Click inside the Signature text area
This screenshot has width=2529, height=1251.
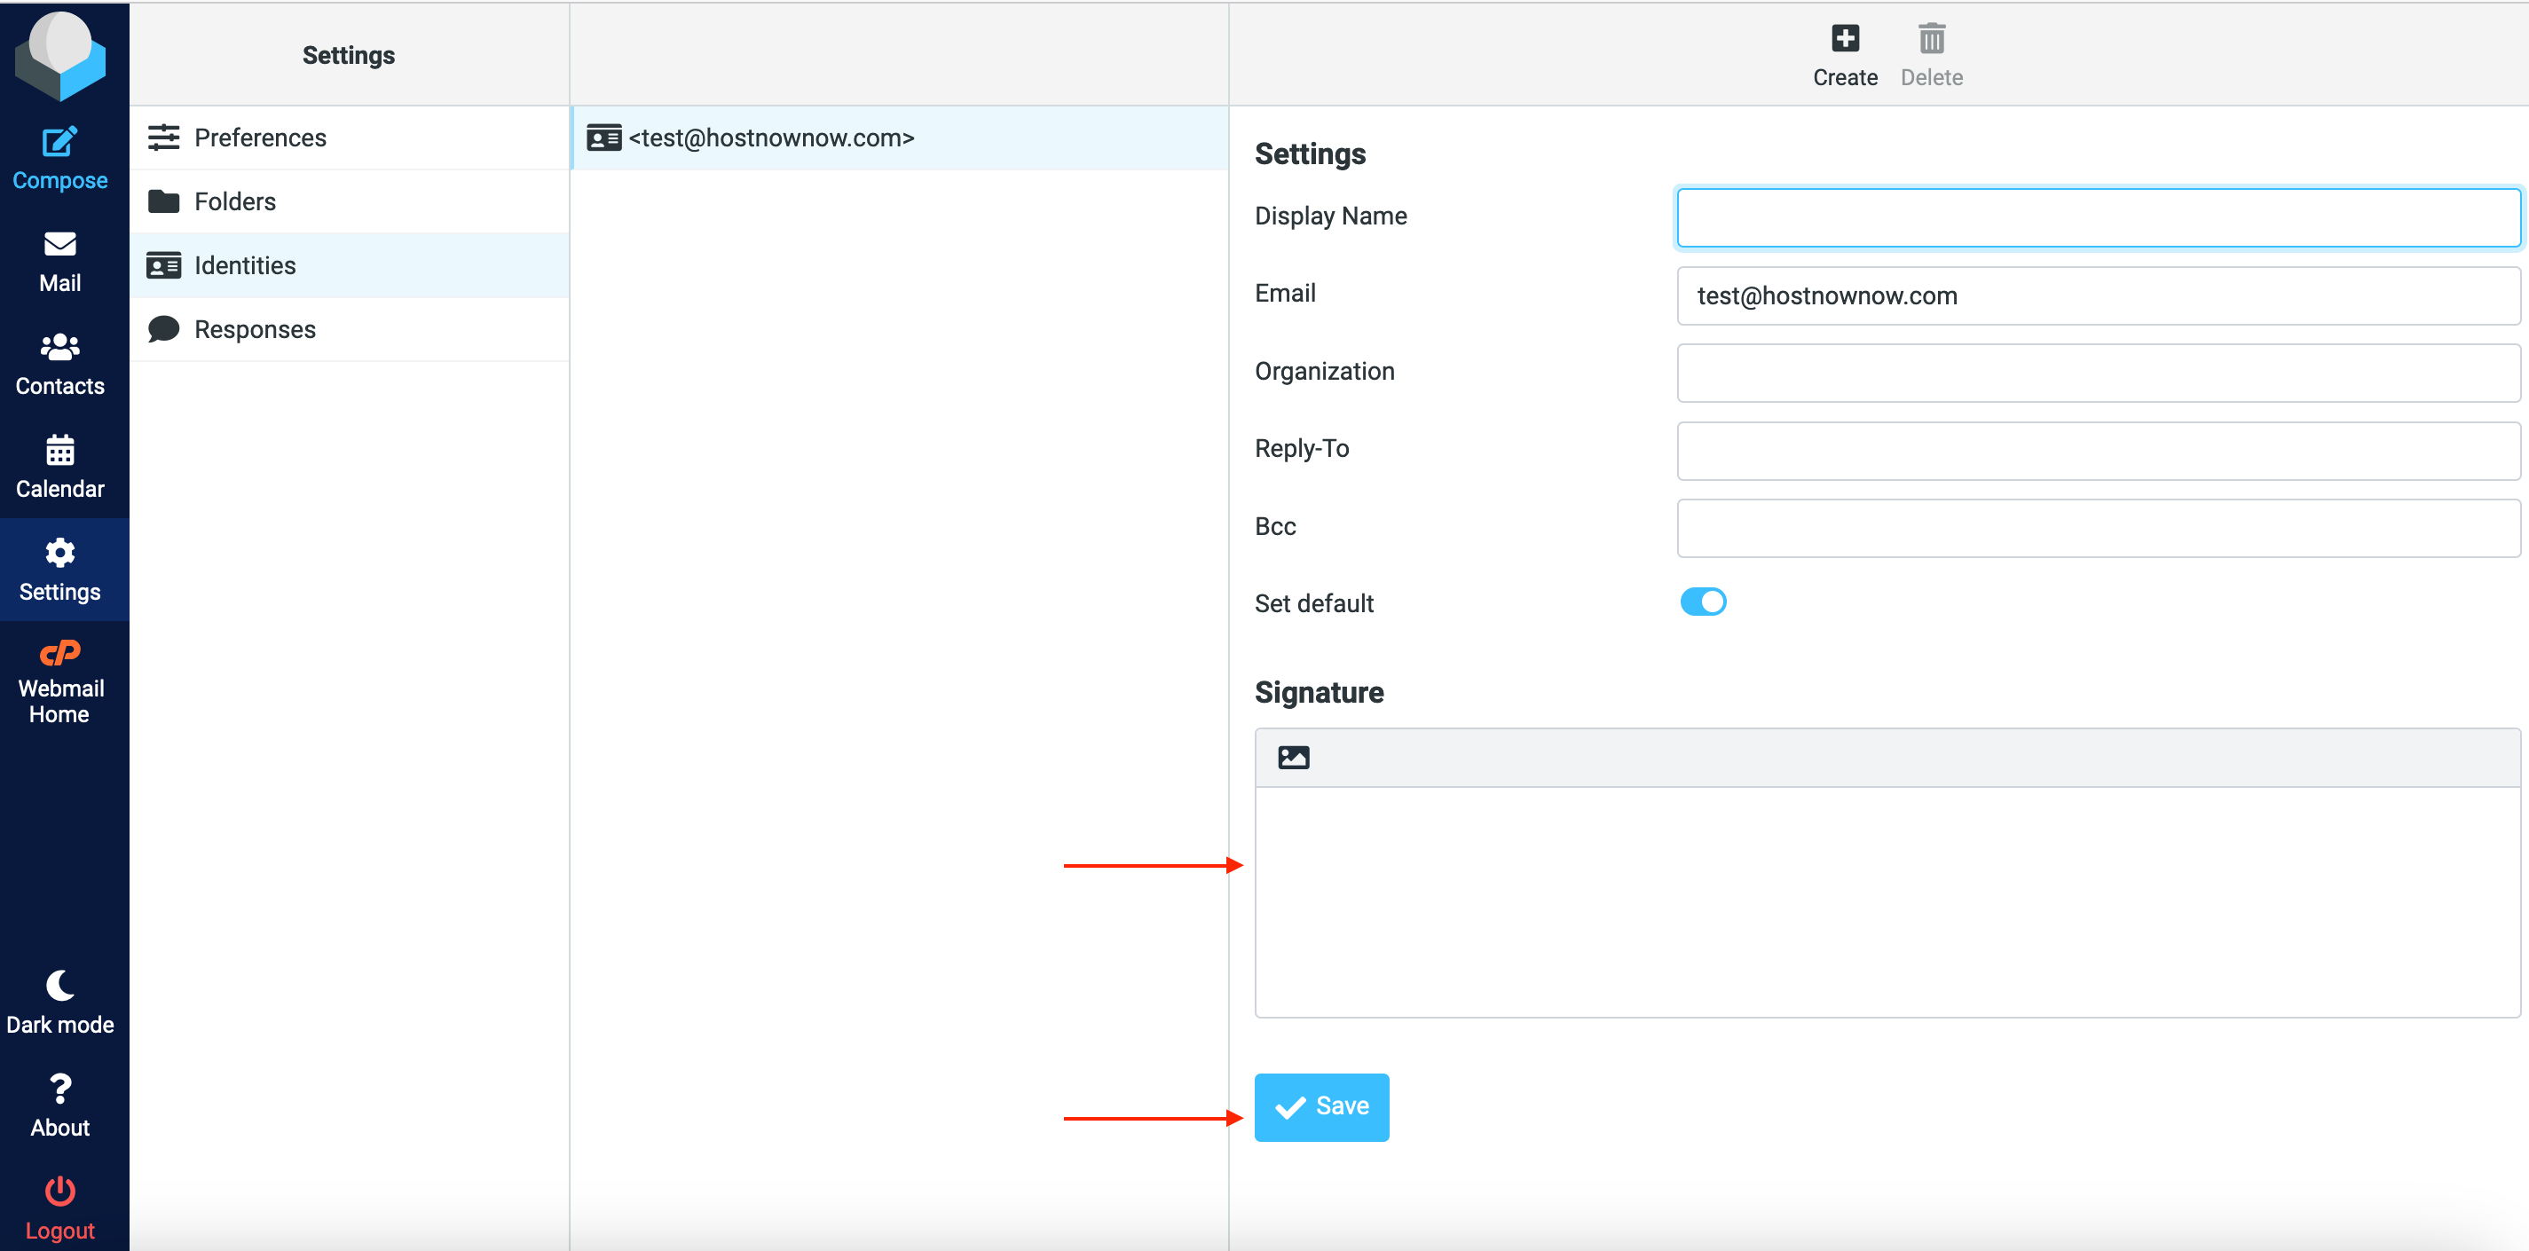[1887, 901]
